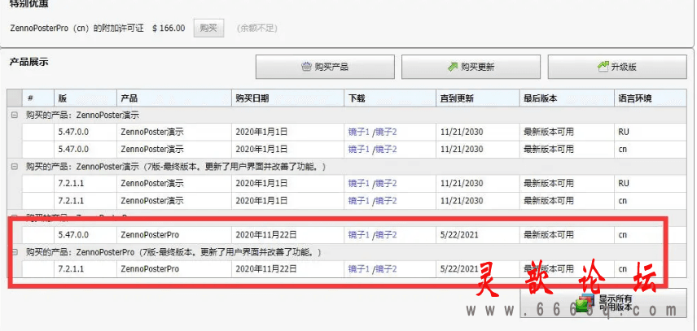
Task: Click version 7.2.1.1 in the ZennoPoster演示 RU row
Action: click(x=71, y=183)
